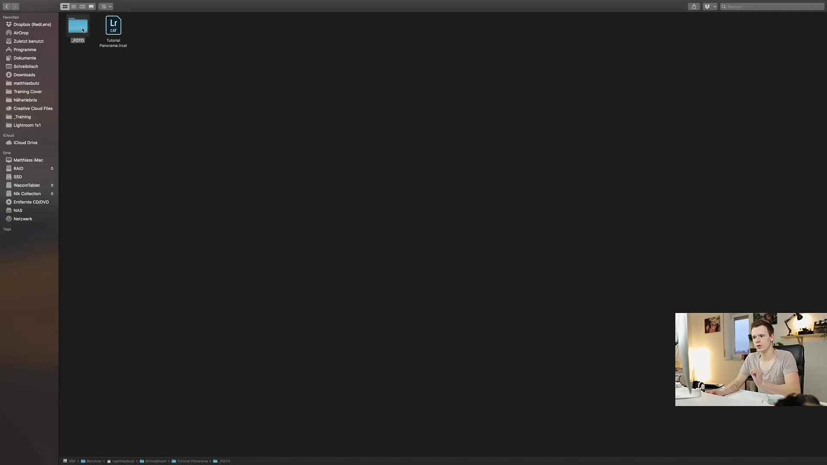The height and width of the screenshot is (465, 827).
Task: Select matthiasbutz in sidebar
Action: pyautogui.click(x=26, y=84)
